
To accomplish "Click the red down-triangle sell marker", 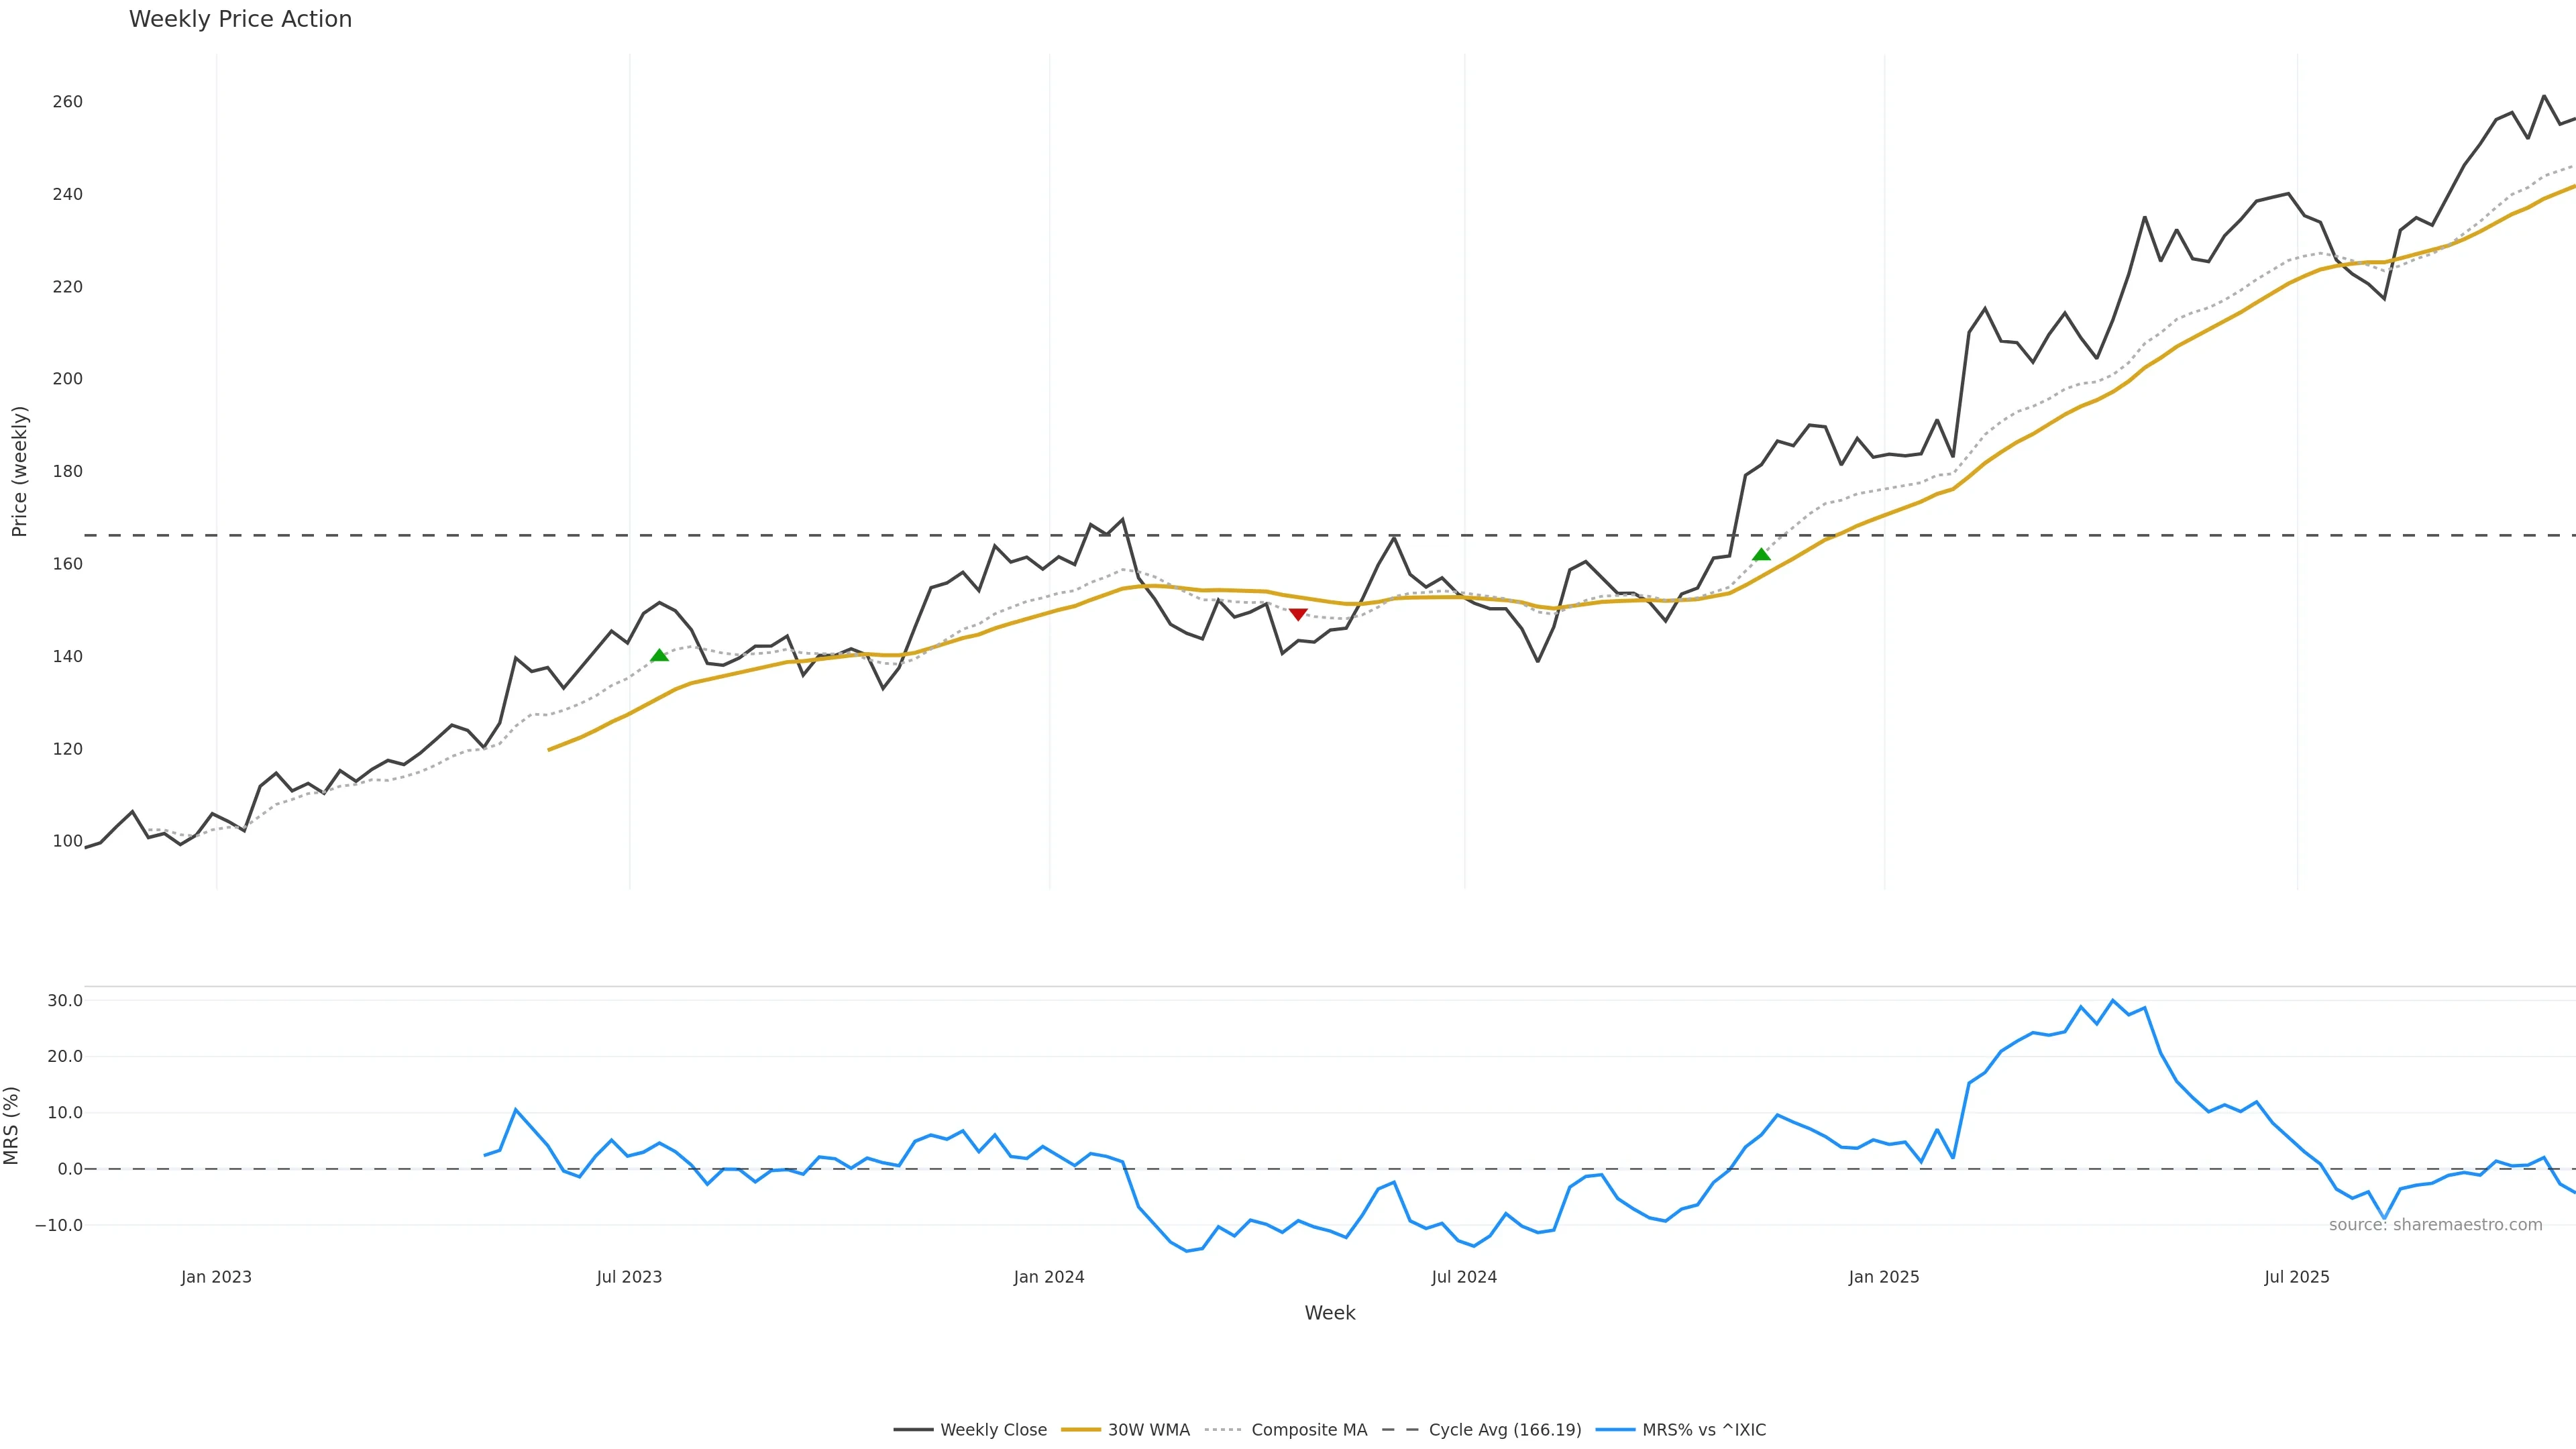I will pyautogui.click(x=1298, y=614).
